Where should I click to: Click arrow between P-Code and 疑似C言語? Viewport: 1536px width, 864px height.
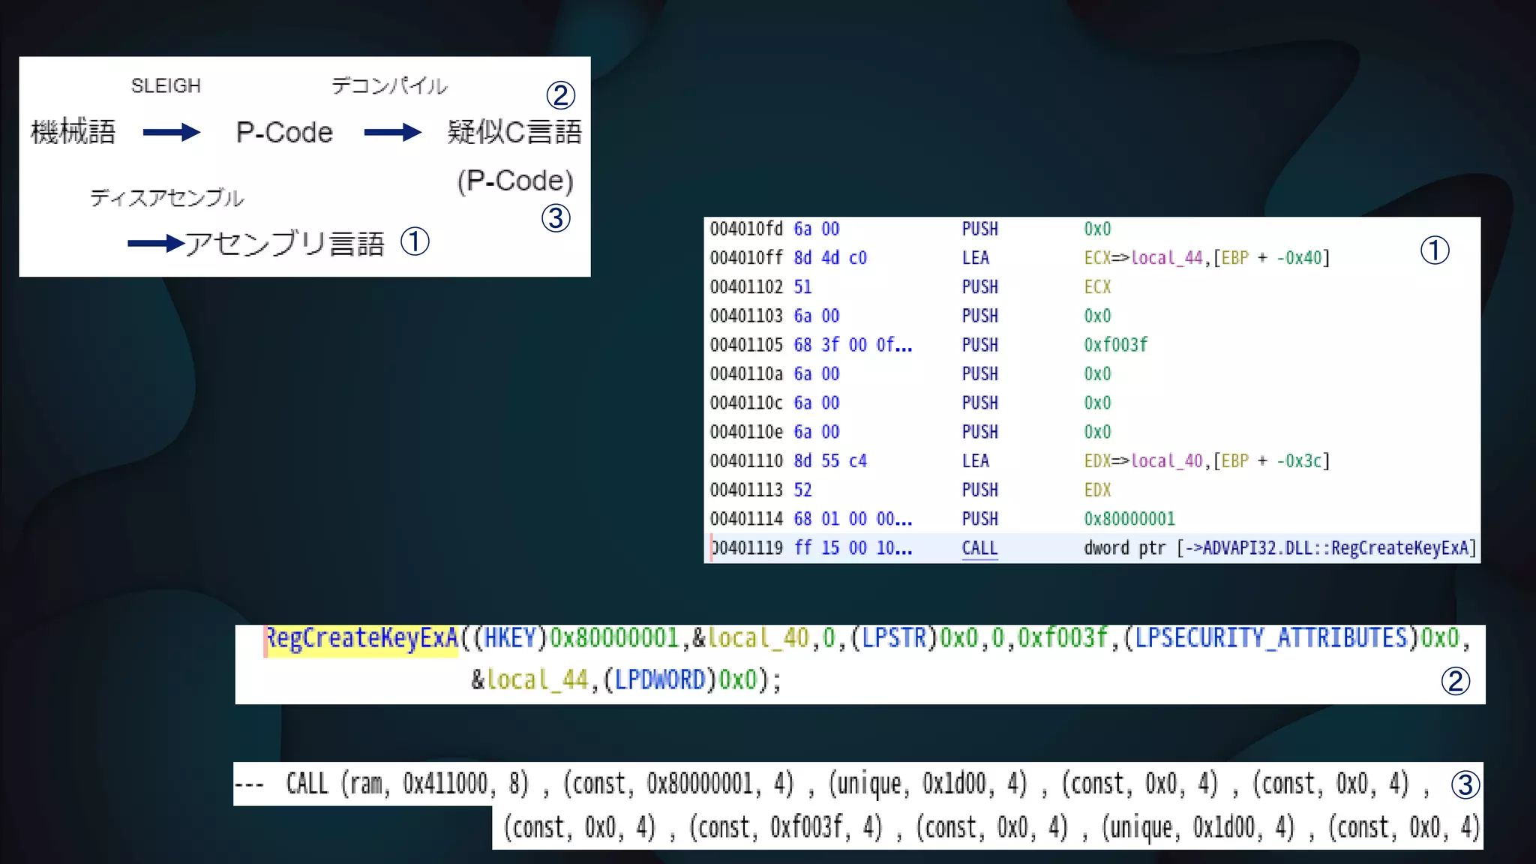click(392, 133)
